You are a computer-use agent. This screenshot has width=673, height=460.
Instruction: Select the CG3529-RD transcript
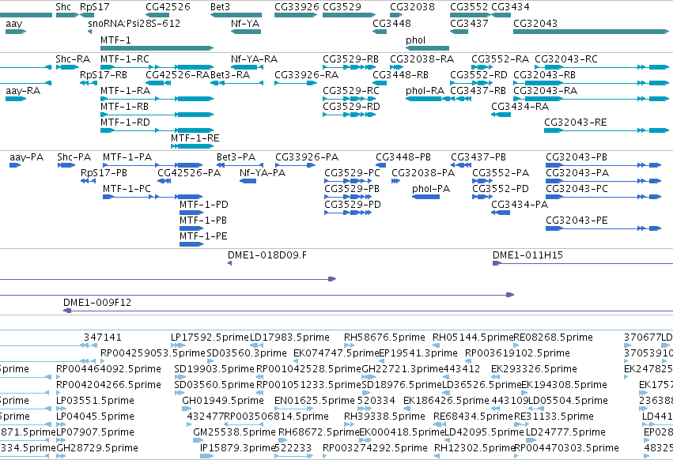(350, 115)
